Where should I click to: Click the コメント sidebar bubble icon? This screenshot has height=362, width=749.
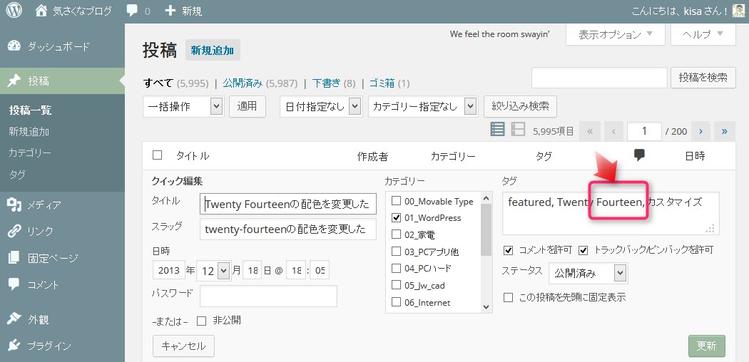(14, 284)
